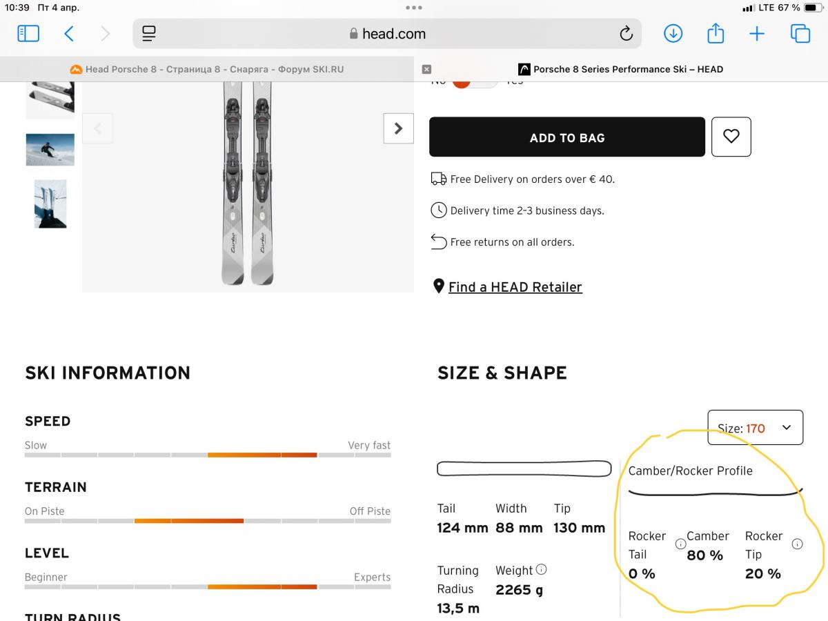Tap the share icon
The height and width of the screenshot is (621, 828).
coord(716,33)
